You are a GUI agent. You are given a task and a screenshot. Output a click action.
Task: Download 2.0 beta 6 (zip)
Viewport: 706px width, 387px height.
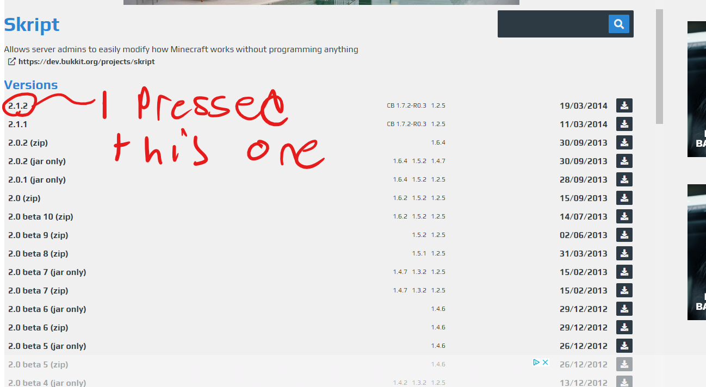coord(624,327)
